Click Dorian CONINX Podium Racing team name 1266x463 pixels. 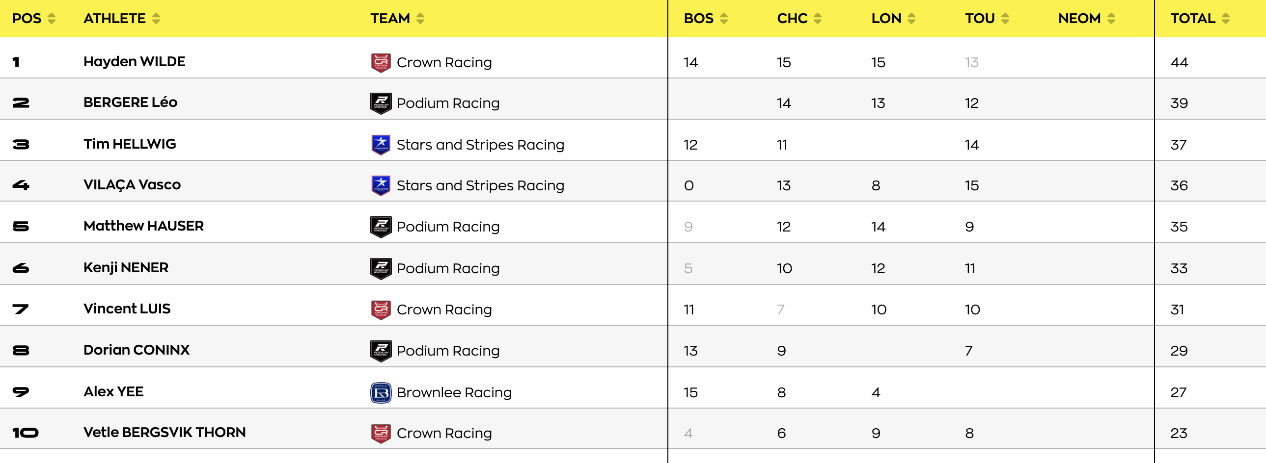[448, 351]
